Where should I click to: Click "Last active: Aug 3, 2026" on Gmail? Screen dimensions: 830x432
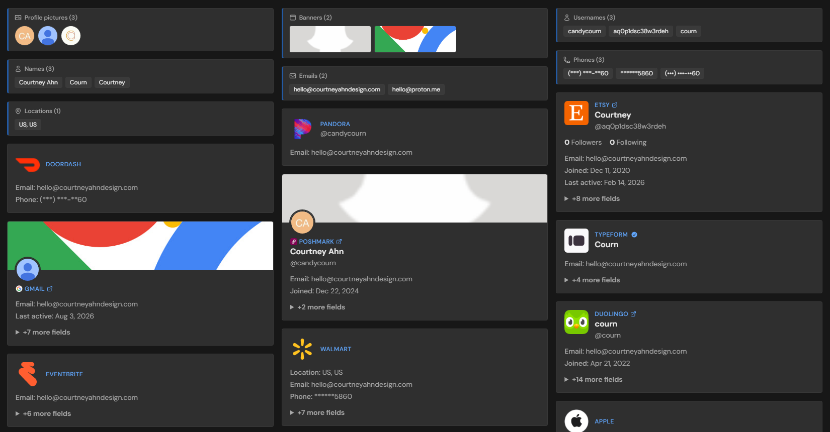(55, 316)
